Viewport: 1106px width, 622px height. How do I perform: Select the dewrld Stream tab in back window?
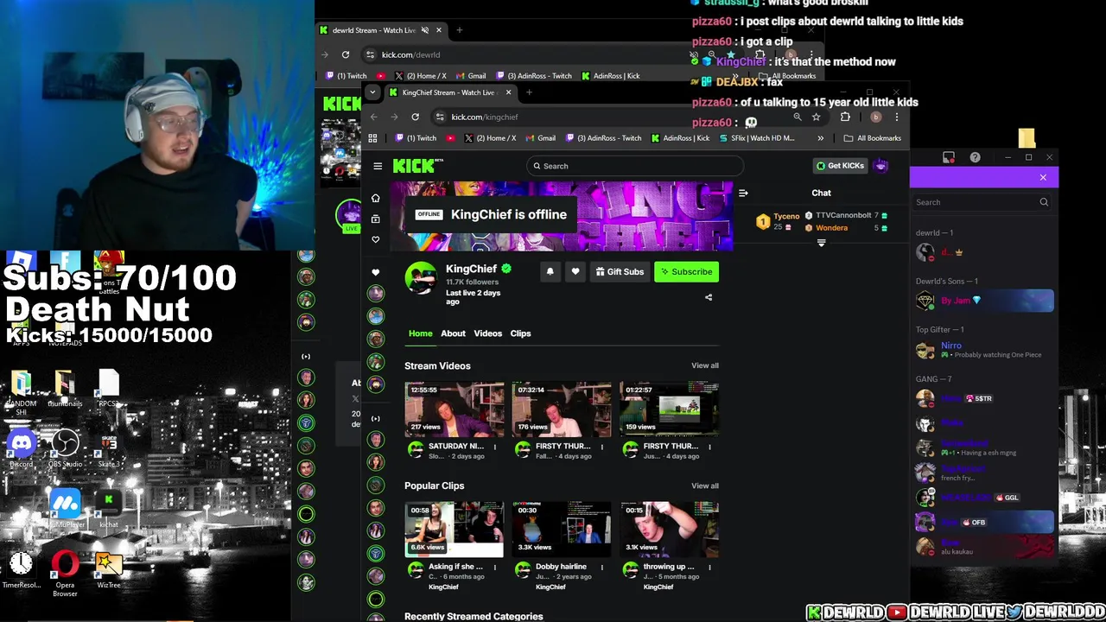tap(380, 30)
